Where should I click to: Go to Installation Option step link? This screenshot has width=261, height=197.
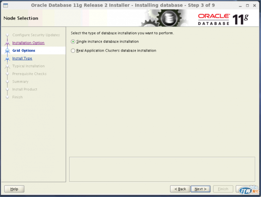[x=28, y=43]
